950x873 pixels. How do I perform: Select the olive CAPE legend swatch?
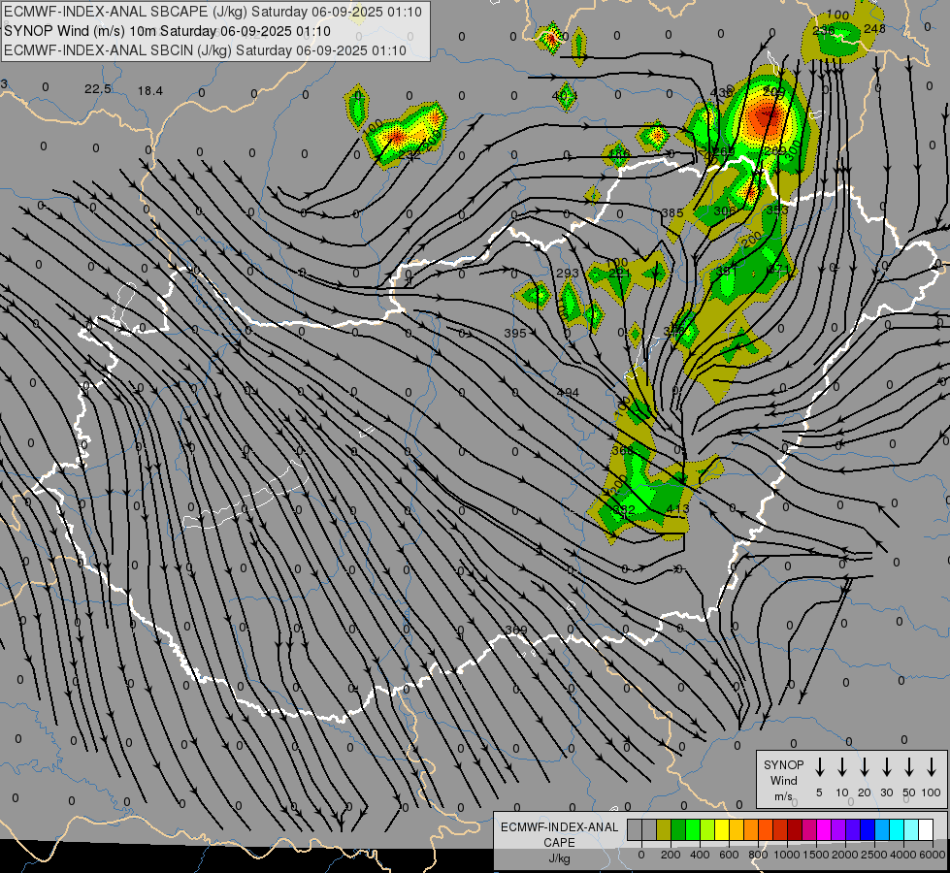664,829
